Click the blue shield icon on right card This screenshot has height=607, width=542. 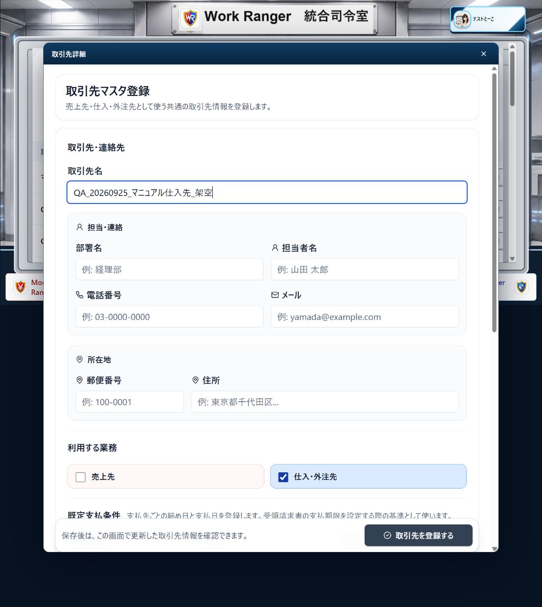[x=521, y=287]
